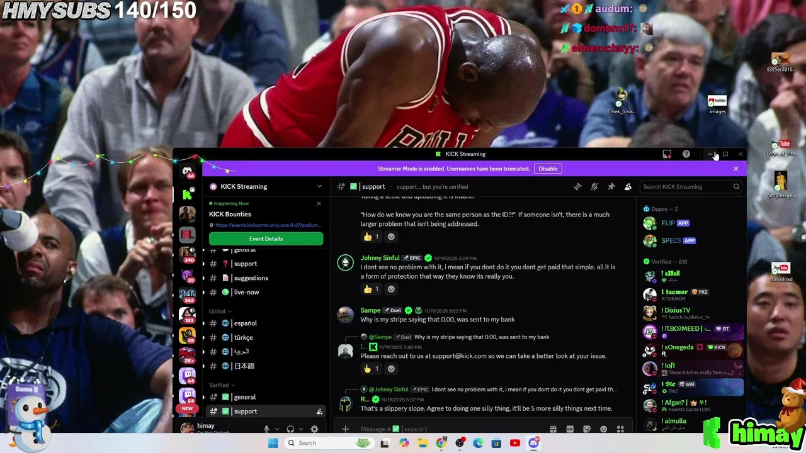Open the KICK Bounties event link

pos(268,225)
